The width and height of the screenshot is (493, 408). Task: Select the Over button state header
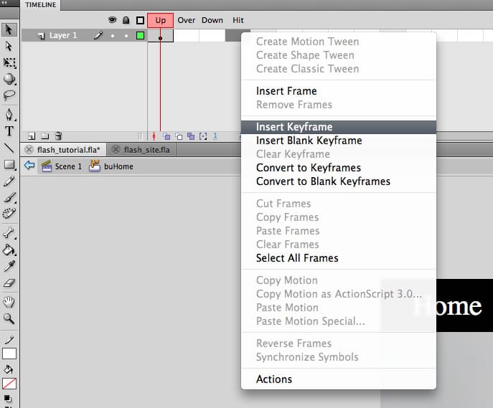(x=187, y=20)
